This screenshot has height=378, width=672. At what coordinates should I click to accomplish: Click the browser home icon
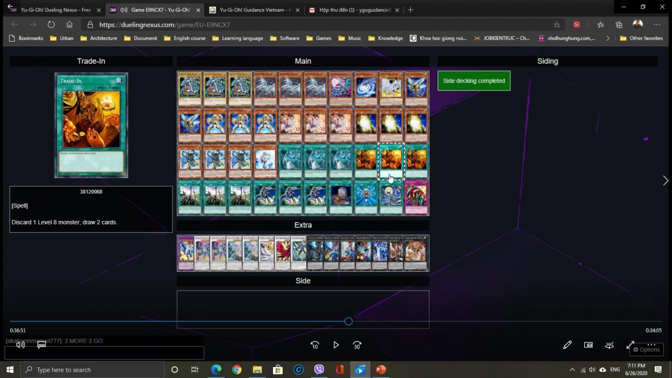69,24
